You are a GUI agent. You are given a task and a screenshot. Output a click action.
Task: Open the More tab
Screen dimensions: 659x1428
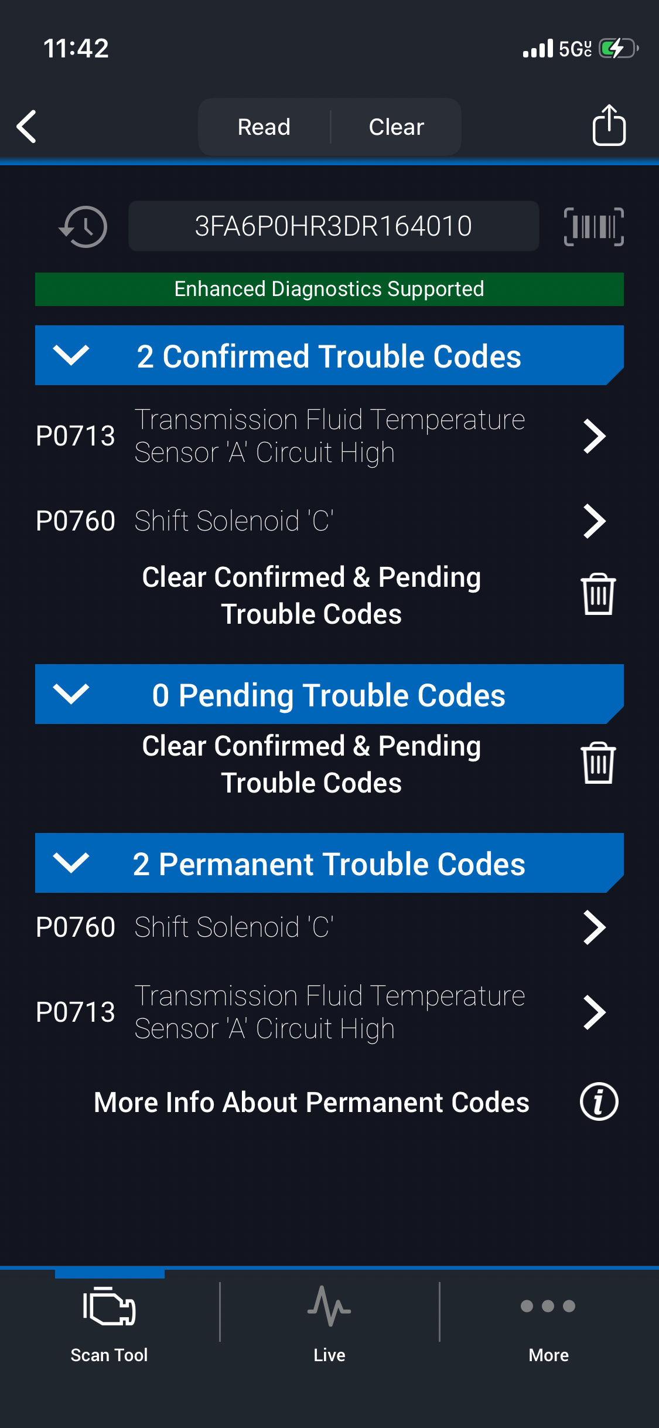click(548, 1320)
